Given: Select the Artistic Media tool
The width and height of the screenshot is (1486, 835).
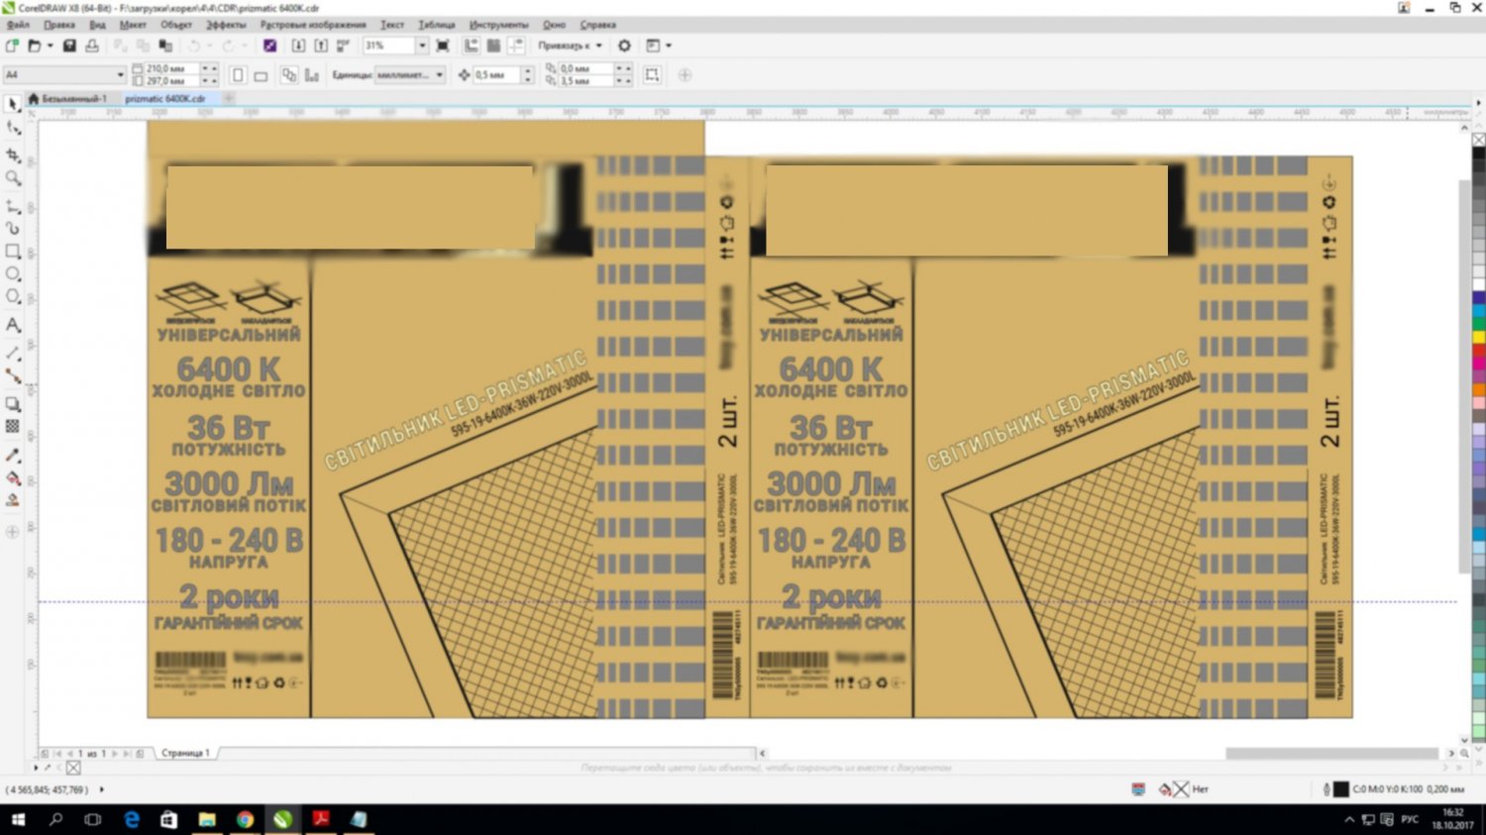Looking at the screenshot, I should 13,228.
